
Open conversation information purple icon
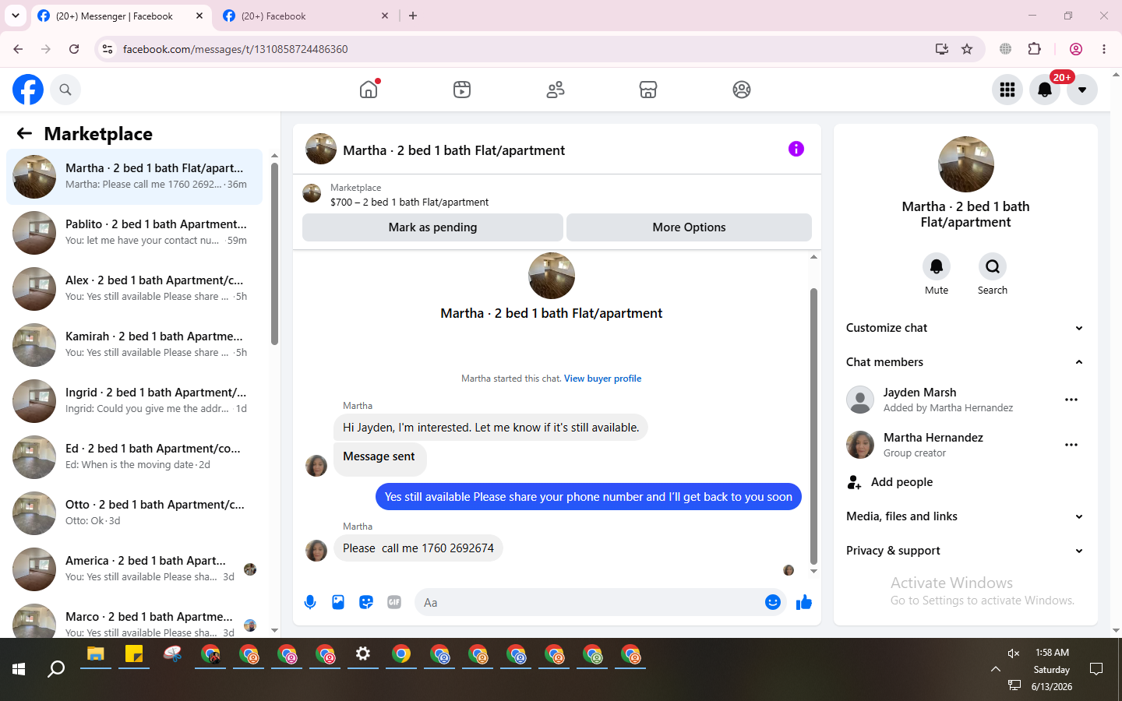click(x=796, y=149)
